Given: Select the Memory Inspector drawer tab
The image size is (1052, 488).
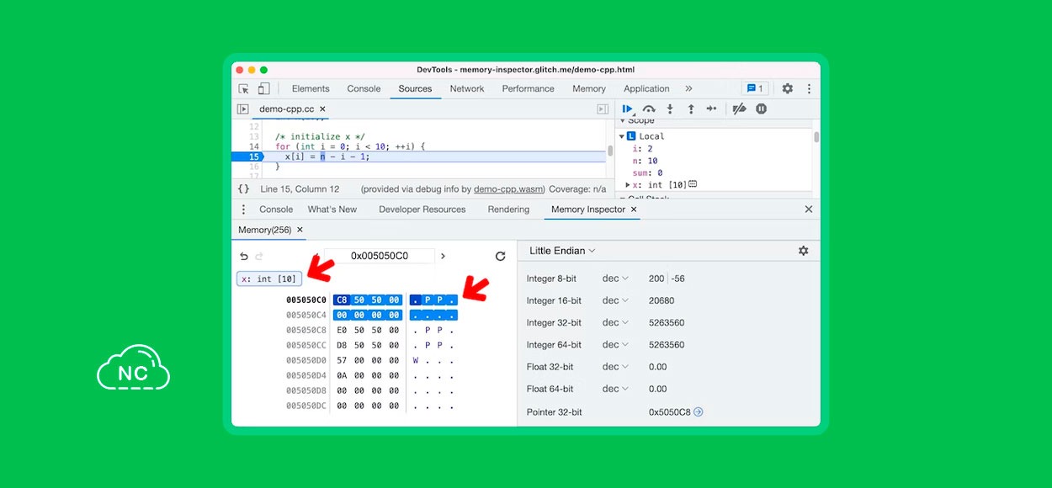Looking at the screenshot, I should [x=587, y=210].
